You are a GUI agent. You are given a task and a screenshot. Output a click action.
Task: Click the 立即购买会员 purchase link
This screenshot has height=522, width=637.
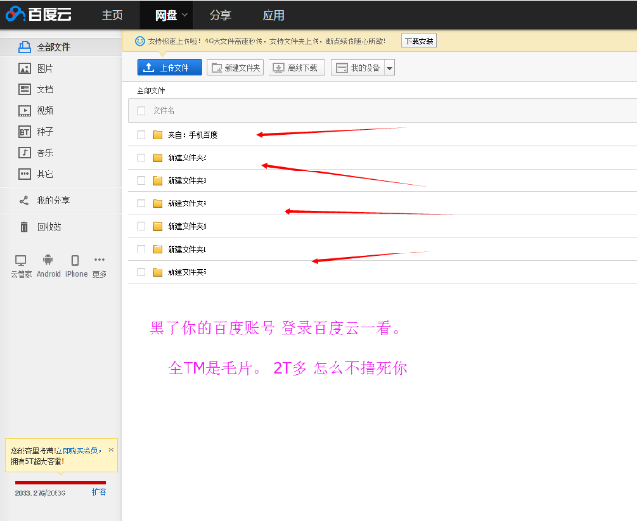[78, 450]
